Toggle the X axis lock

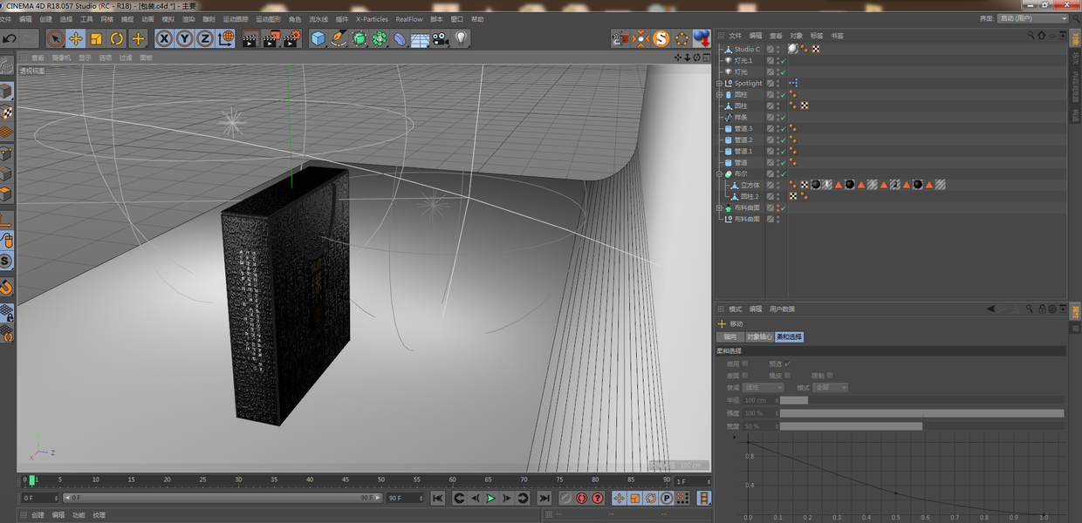coord(164,38)
